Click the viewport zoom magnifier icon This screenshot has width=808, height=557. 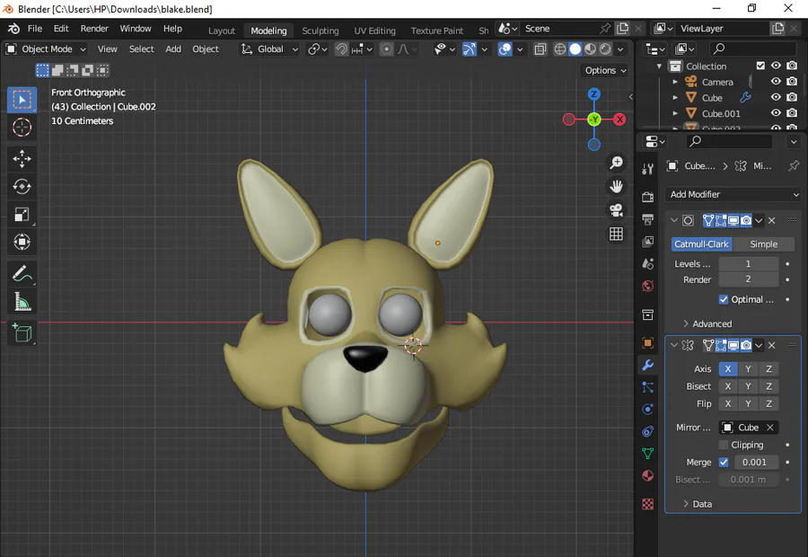(616, 163)
